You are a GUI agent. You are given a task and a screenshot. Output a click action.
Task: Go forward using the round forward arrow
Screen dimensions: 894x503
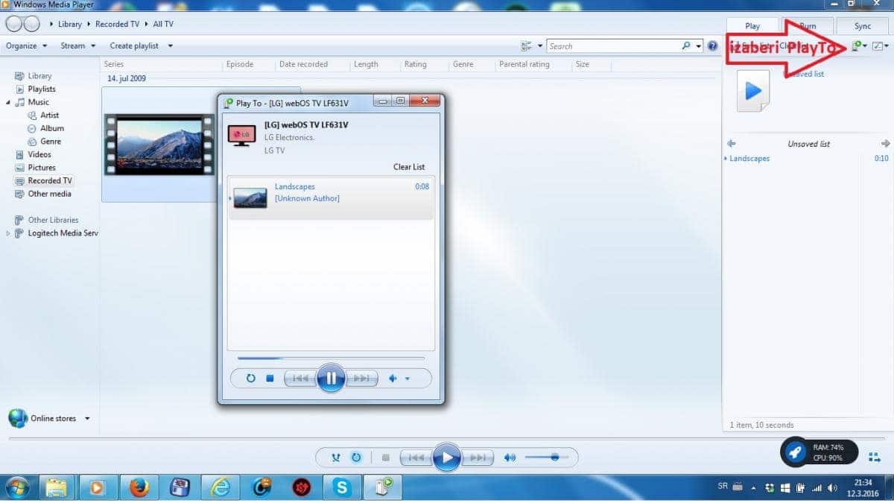[32, 24]
